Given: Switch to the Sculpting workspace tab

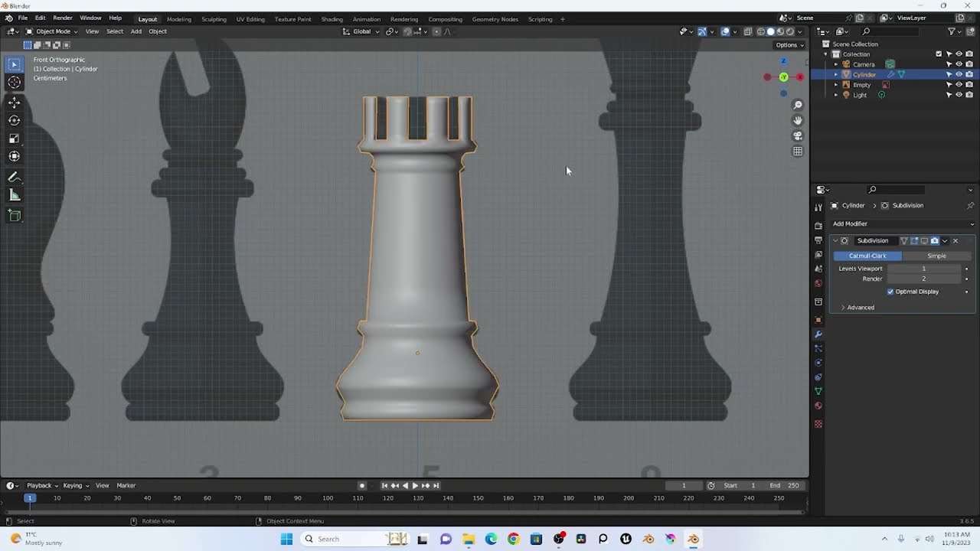Looking at the screenshot, I should coord(214,19).
